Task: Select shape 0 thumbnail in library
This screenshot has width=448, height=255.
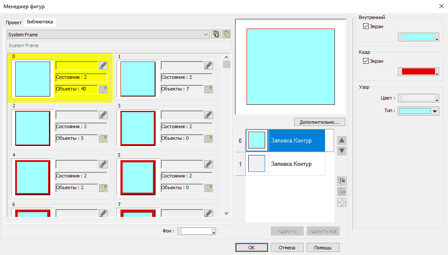Action: (32, 79)
